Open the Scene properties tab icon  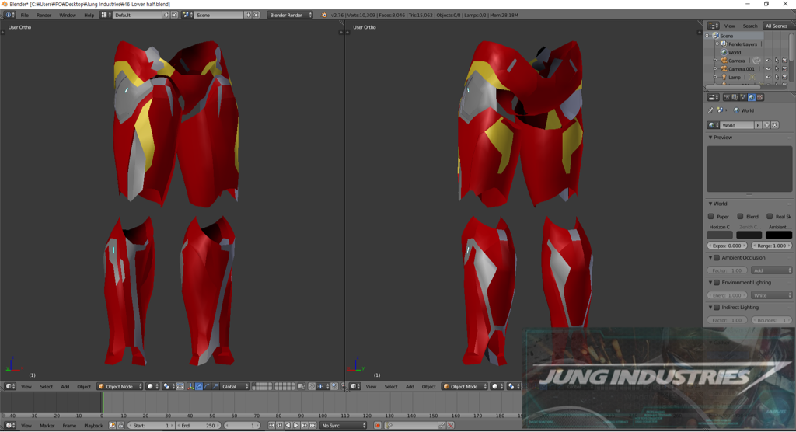coord(743,97)
